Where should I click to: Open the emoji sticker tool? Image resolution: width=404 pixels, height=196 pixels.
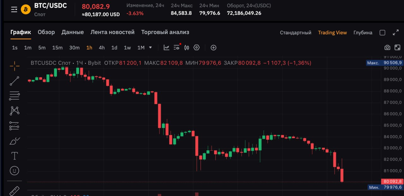tap(14, 170)
